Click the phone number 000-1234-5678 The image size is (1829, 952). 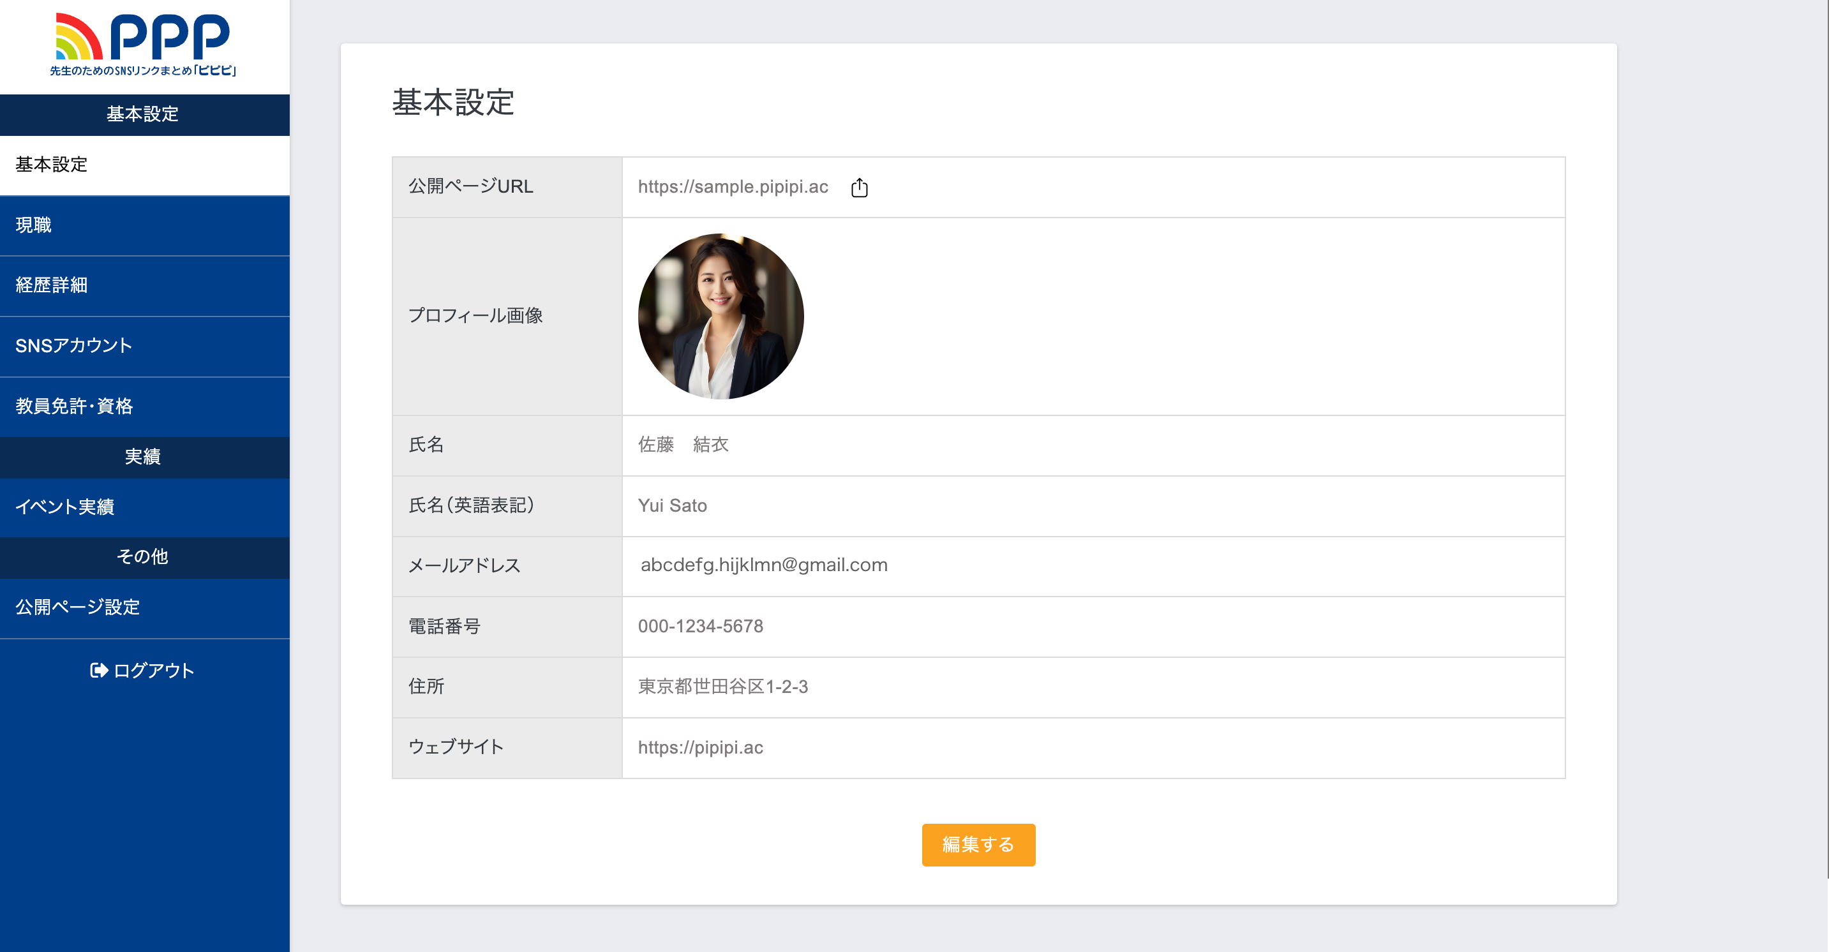[x=700, y=626]
